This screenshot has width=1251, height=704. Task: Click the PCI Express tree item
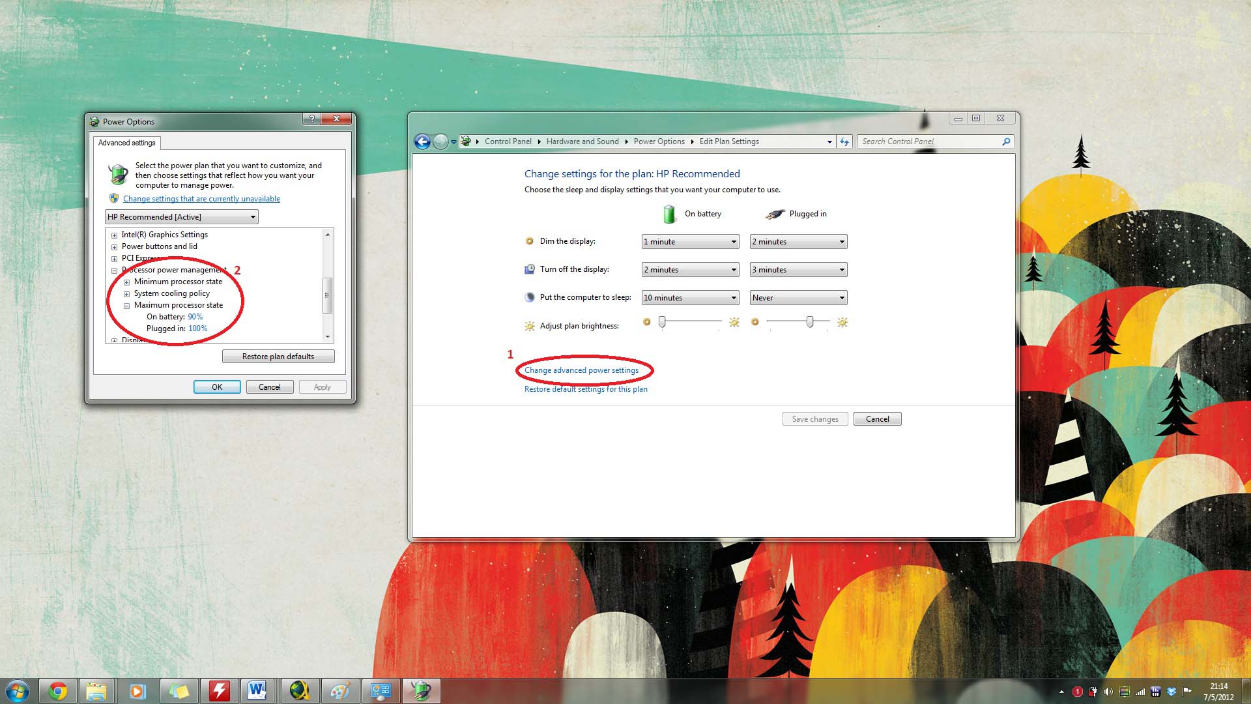coord(141,259)
